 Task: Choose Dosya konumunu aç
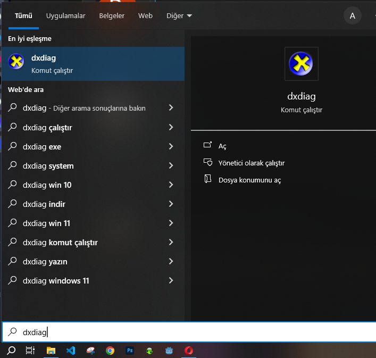[x=249, y=180]
